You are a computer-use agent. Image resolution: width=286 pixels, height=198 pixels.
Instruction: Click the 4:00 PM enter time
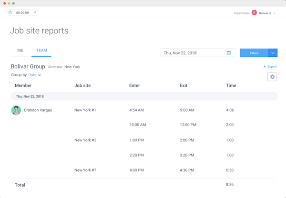[137, 170]
